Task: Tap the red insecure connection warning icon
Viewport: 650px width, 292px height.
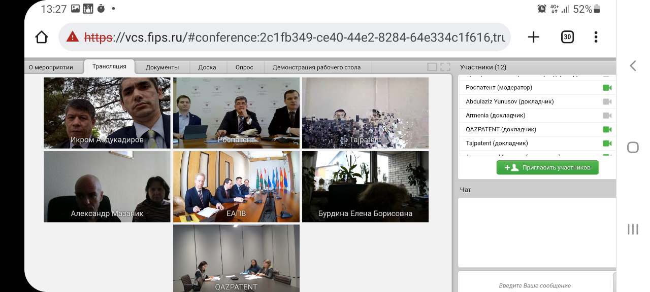Action: point(73,37)
